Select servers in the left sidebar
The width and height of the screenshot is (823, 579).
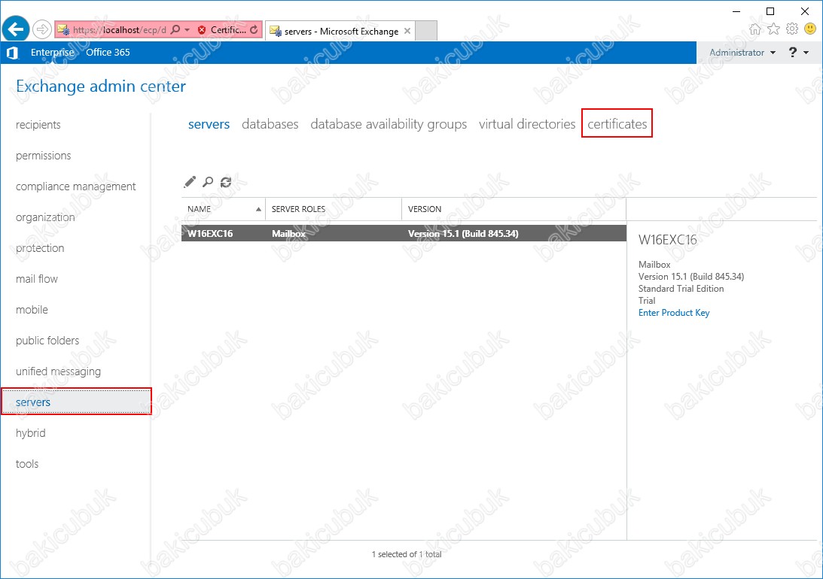[76, 402]
